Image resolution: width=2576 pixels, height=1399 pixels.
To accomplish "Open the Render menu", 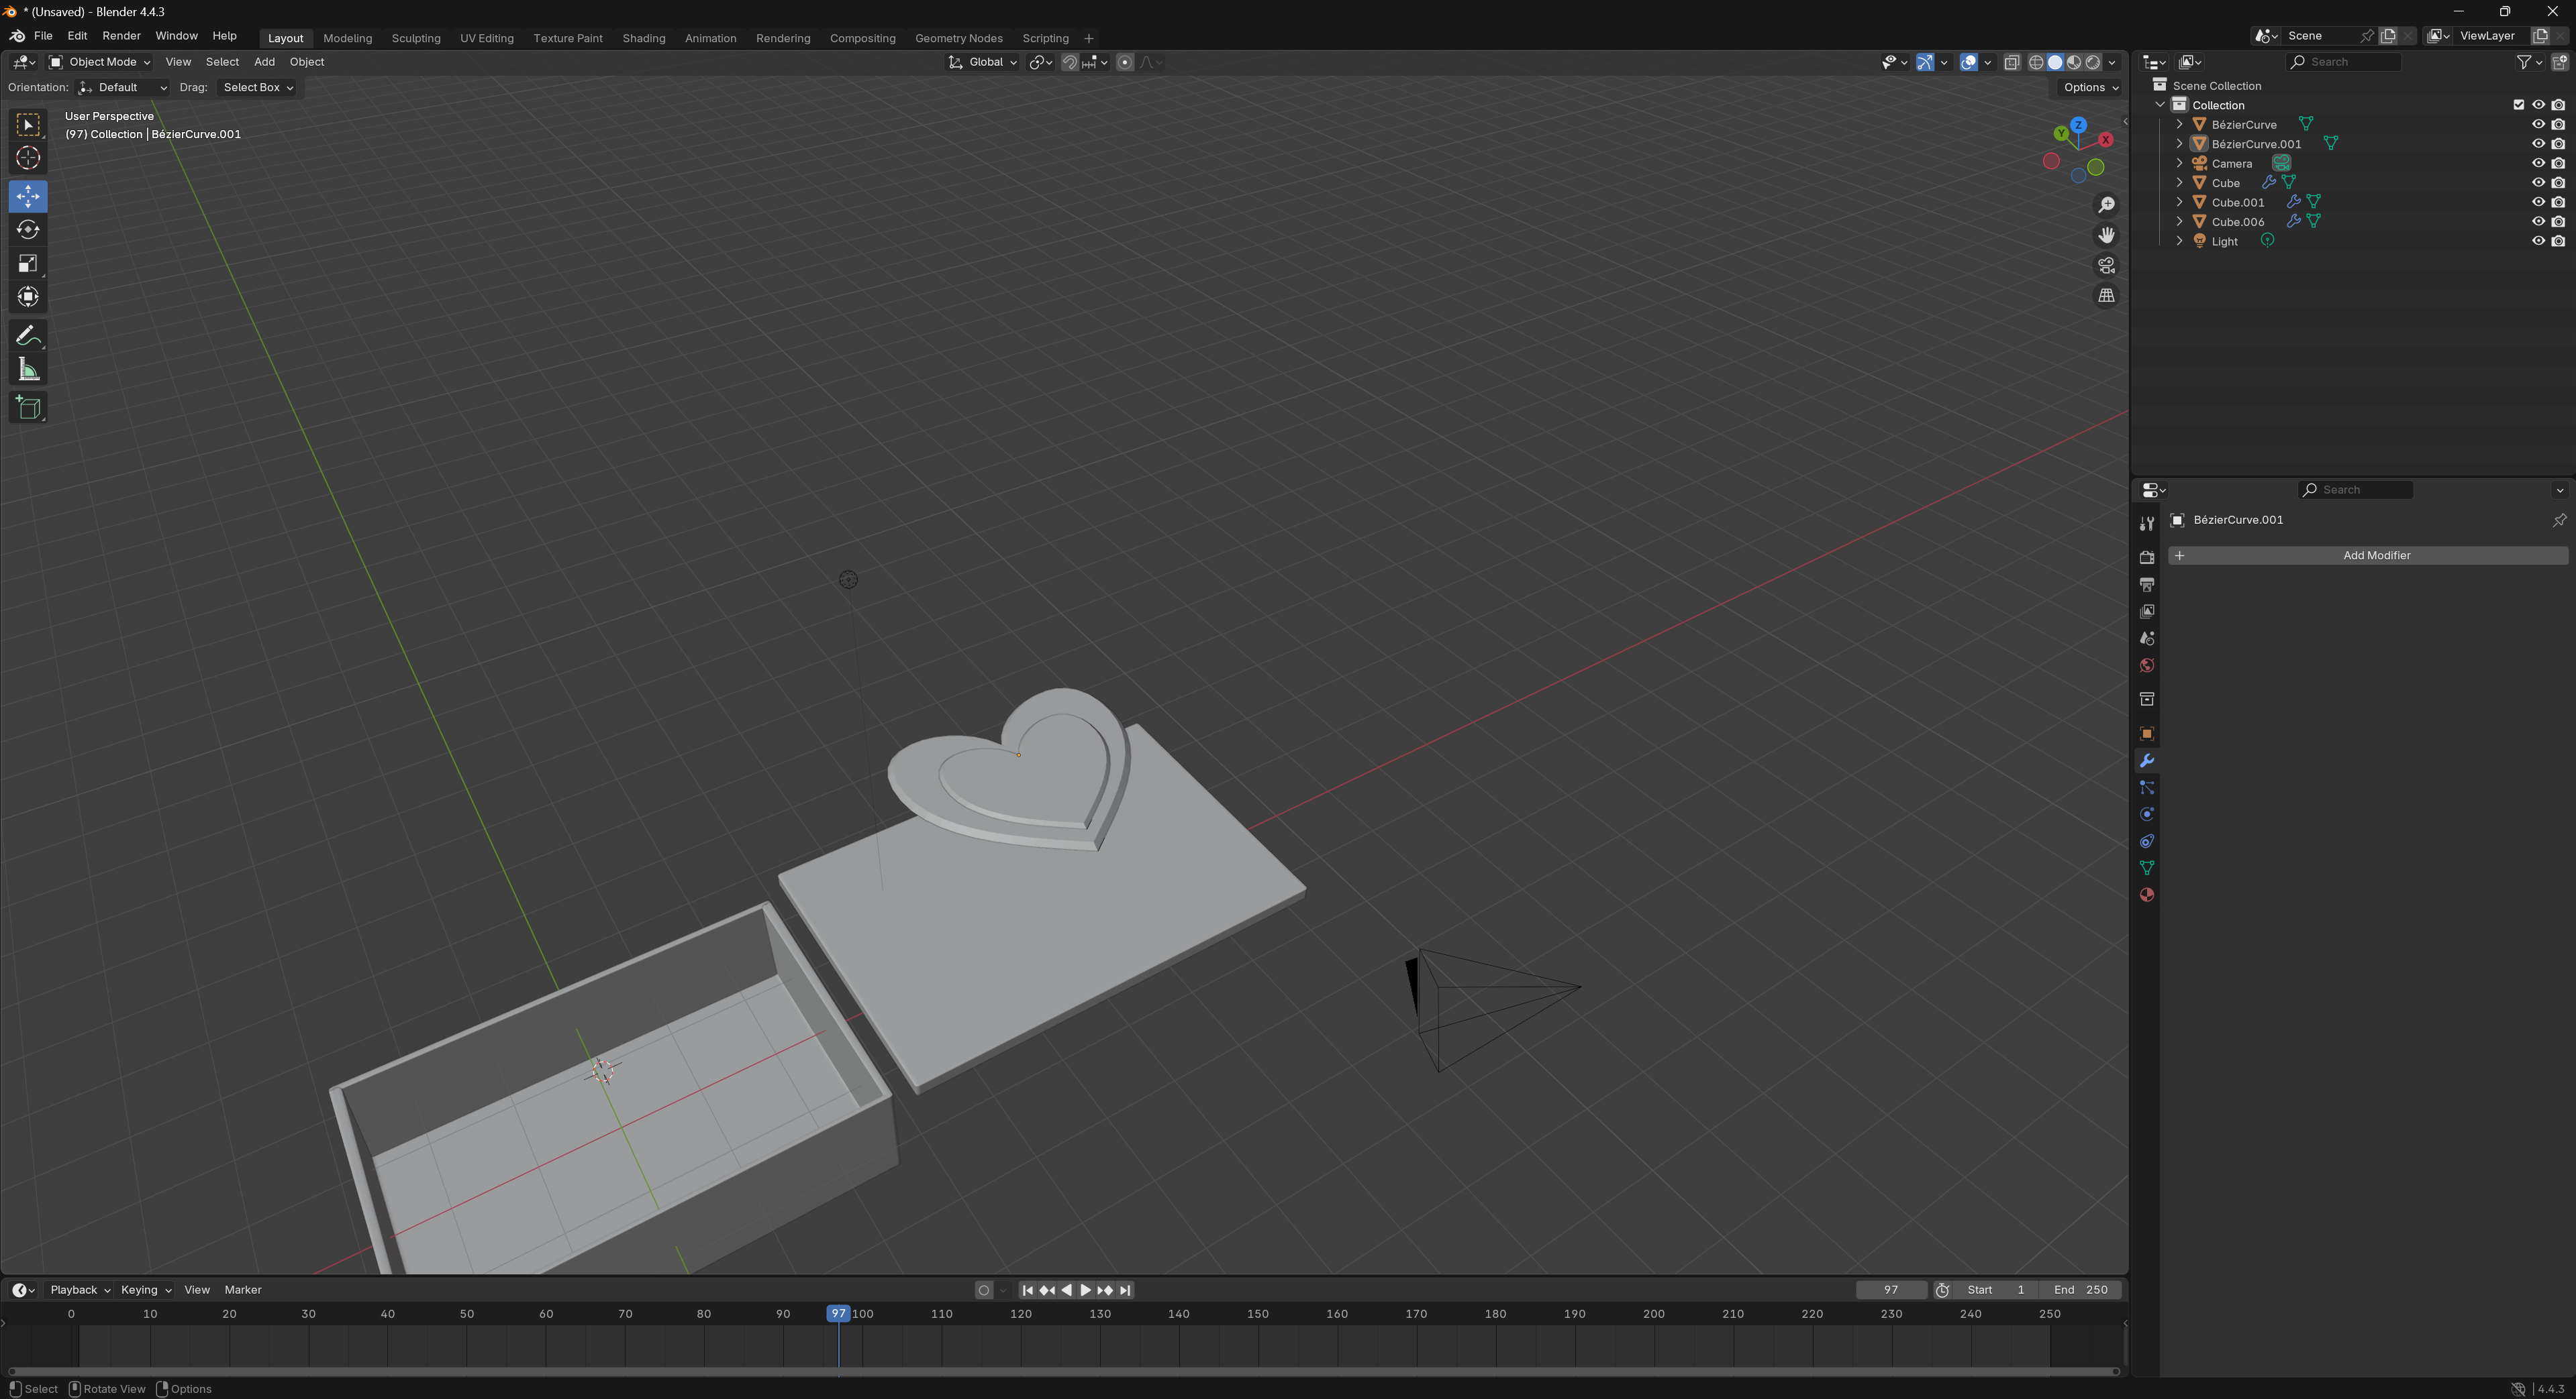I will (121, 36).
